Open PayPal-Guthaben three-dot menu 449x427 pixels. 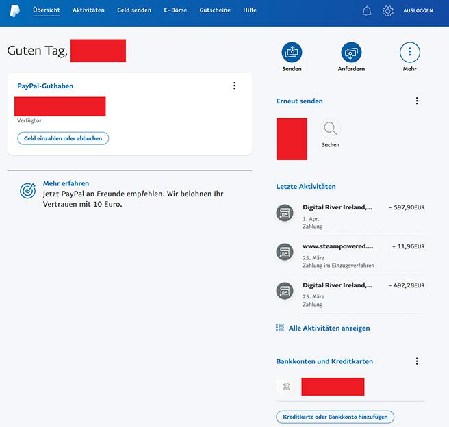[x=234, y=86]
